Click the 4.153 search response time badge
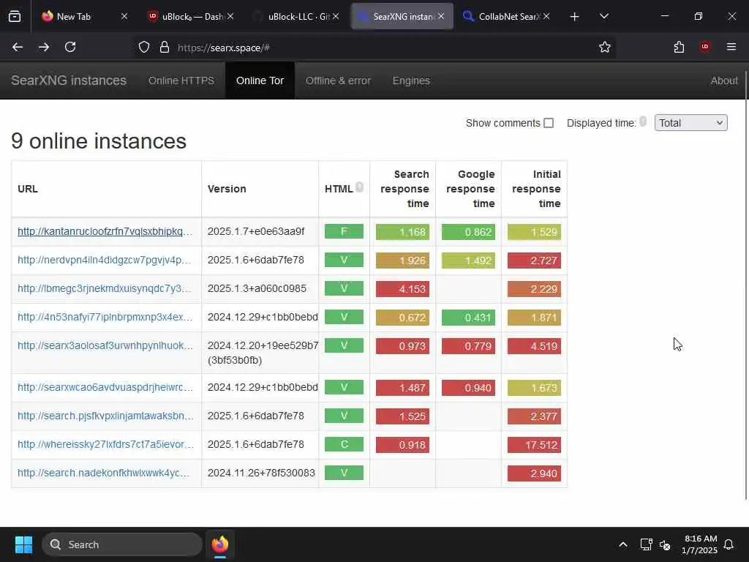This screenshot has width=749, height=562. (403, 288)
